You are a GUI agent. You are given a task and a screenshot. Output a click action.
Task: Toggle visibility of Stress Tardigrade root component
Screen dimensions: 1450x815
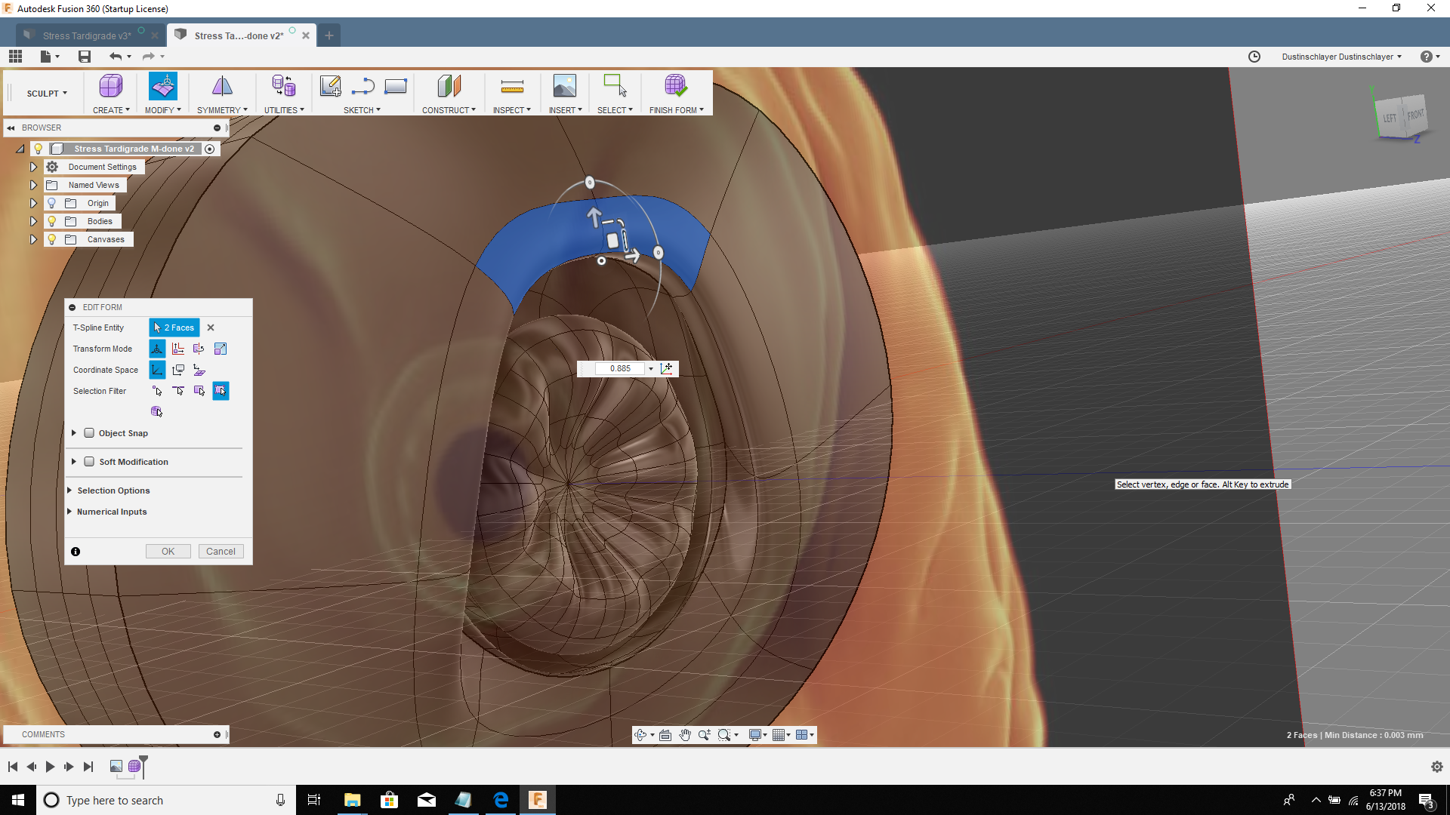(x=39, y=149)
